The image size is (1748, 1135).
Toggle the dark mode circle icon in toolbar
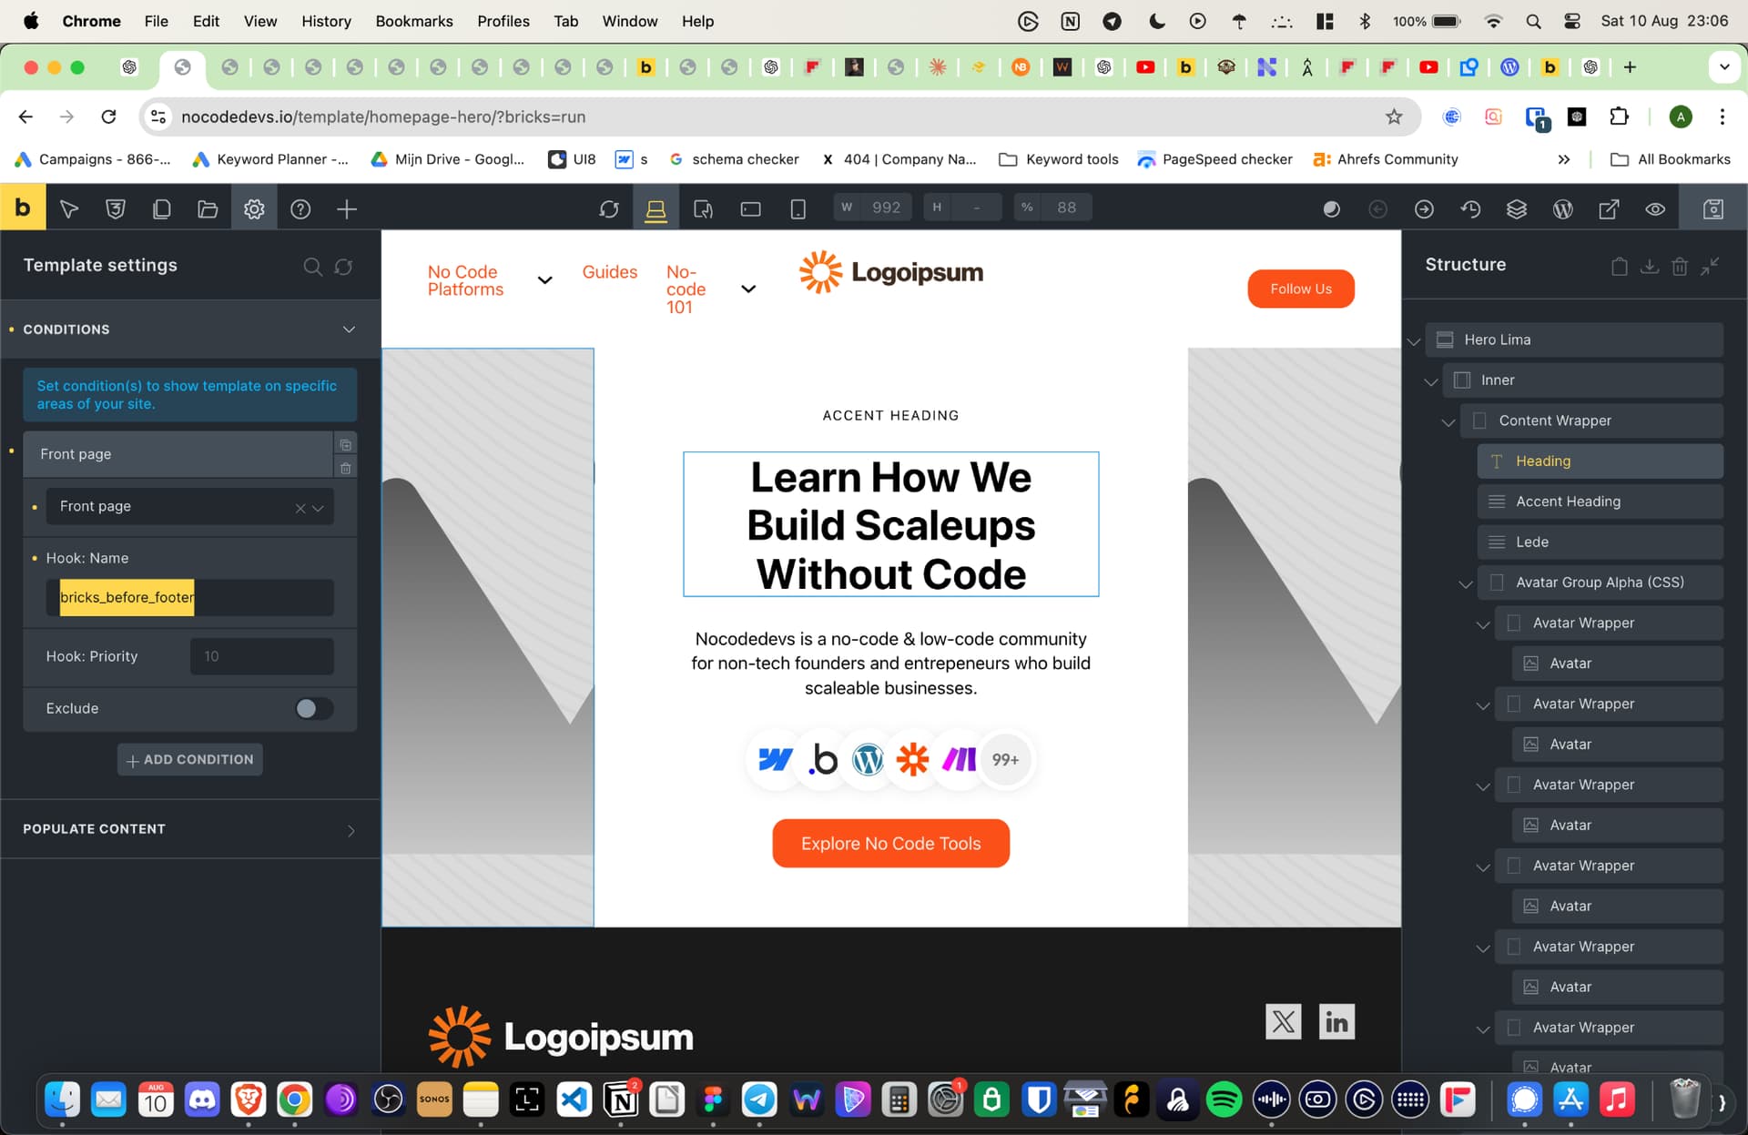pos(1331,209)
